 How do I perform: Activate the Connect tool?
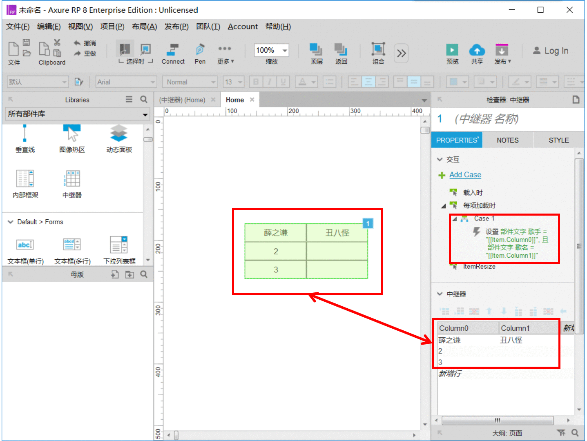point(173,53)
